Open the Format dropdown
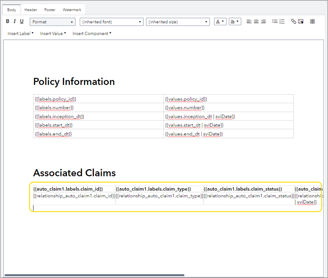Screen dimensions: 328x278 [53, 22]
